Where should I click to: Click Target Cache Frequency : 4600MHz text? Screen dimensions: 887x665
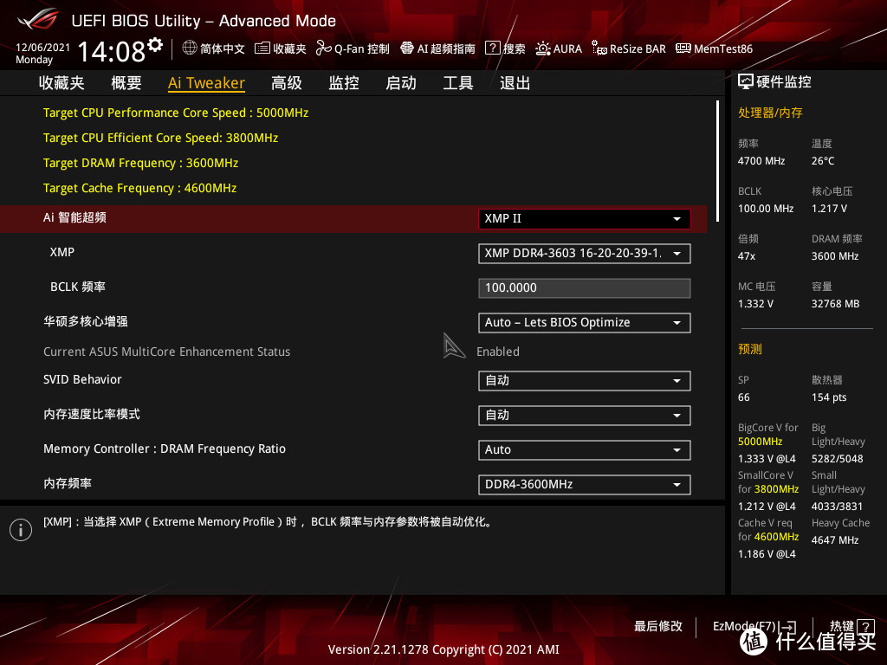139,188
